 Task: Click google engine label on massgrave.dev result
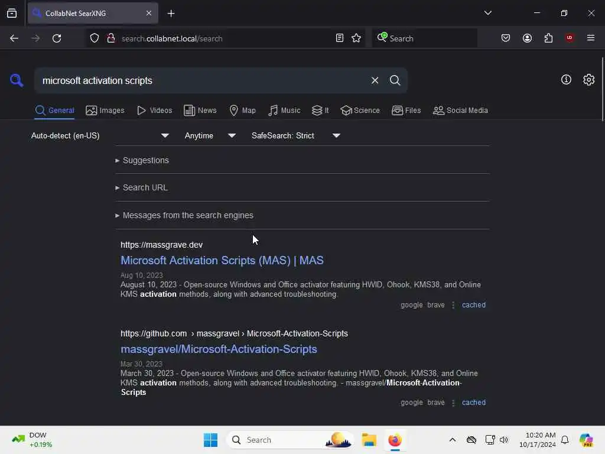(412, 305)
